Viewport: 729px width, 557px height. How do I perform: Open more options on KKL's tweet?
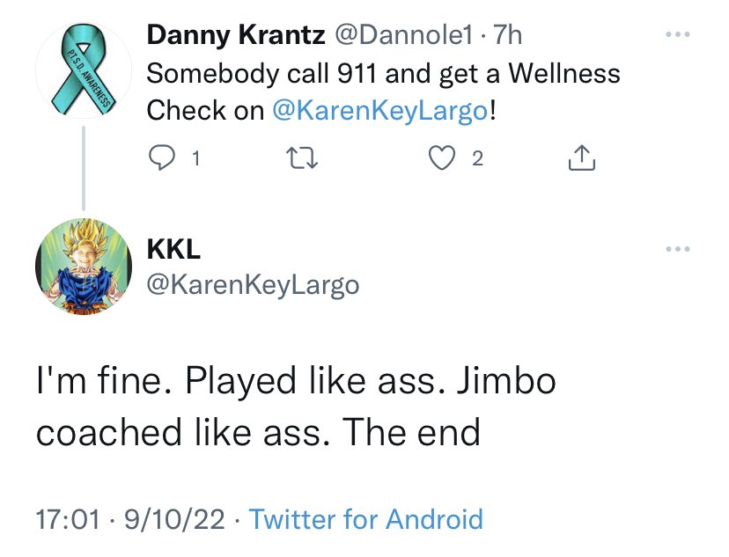[x=675, y=250]
